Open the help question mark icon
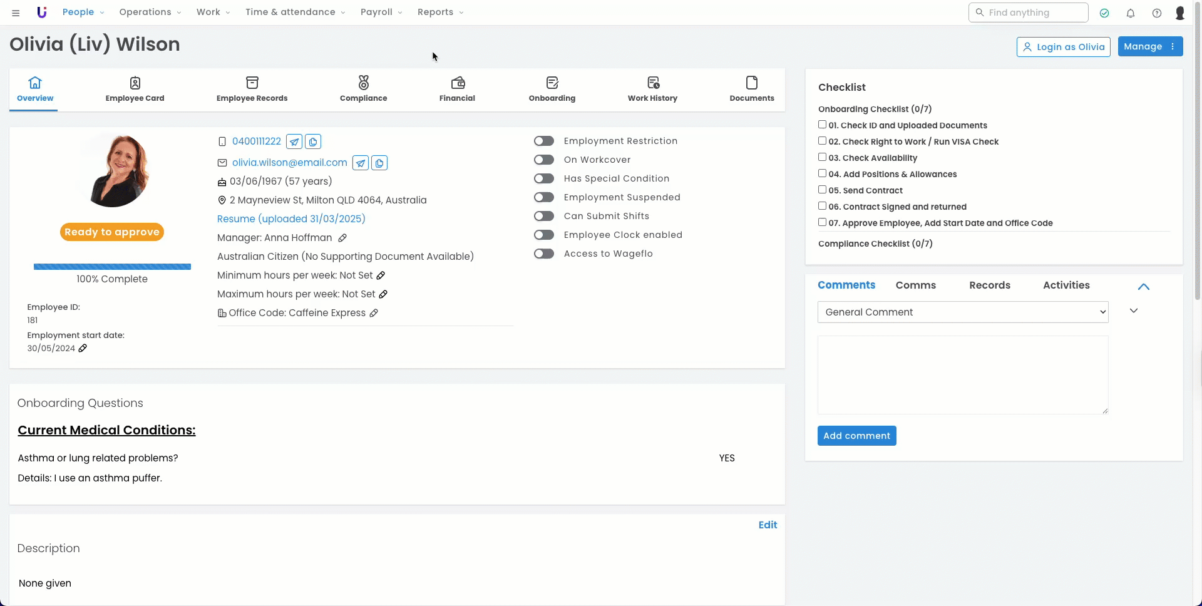This screenshot has height=606, width=1202. click(1157, 13)
